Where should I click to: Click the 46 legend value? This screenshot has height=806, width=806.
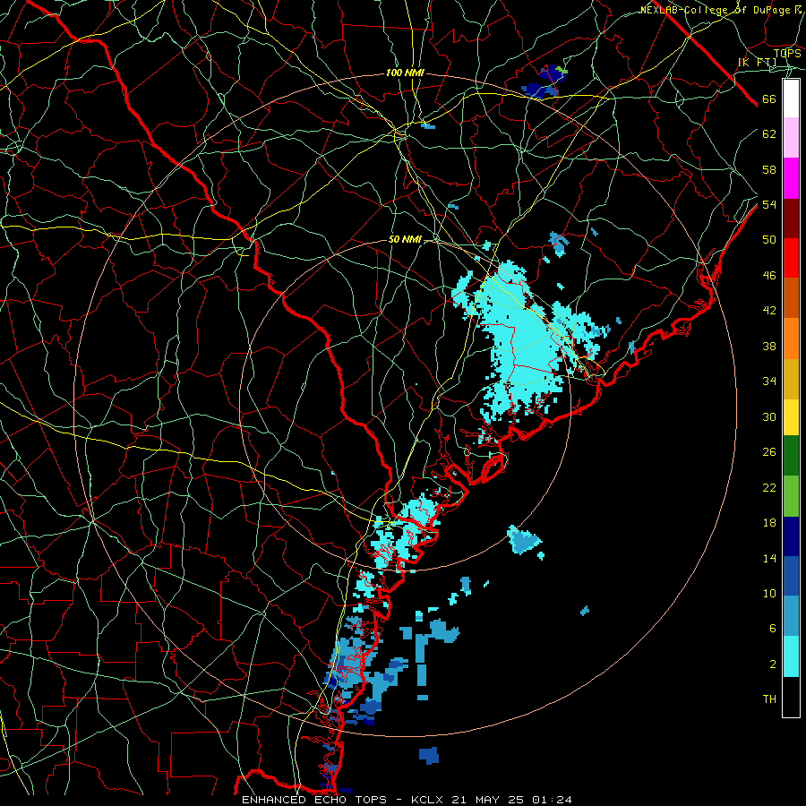tap(769, 276)
